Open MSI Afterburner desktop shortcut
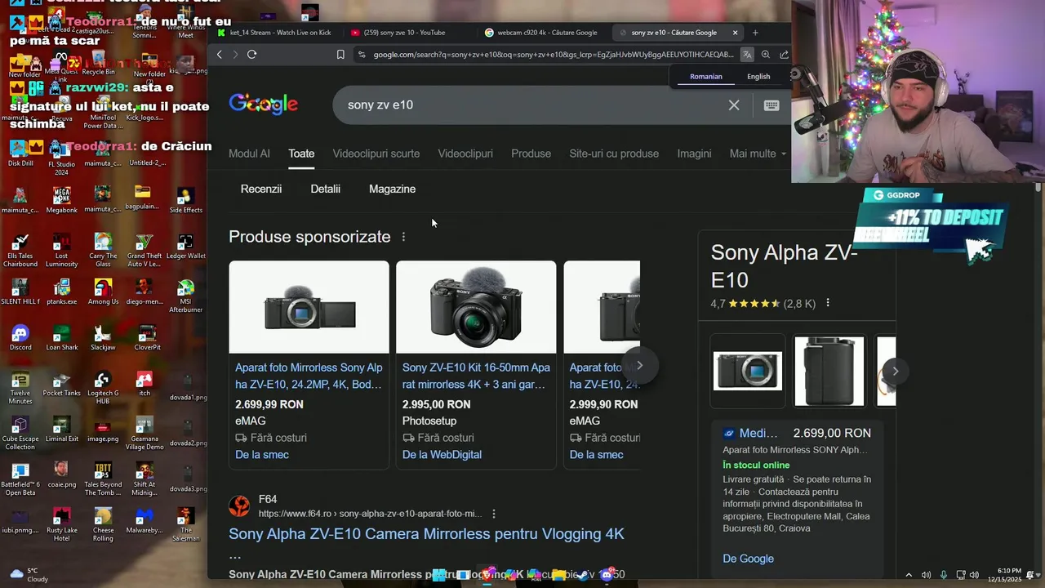Screen dimensions: 1045x588 (186, 296)
